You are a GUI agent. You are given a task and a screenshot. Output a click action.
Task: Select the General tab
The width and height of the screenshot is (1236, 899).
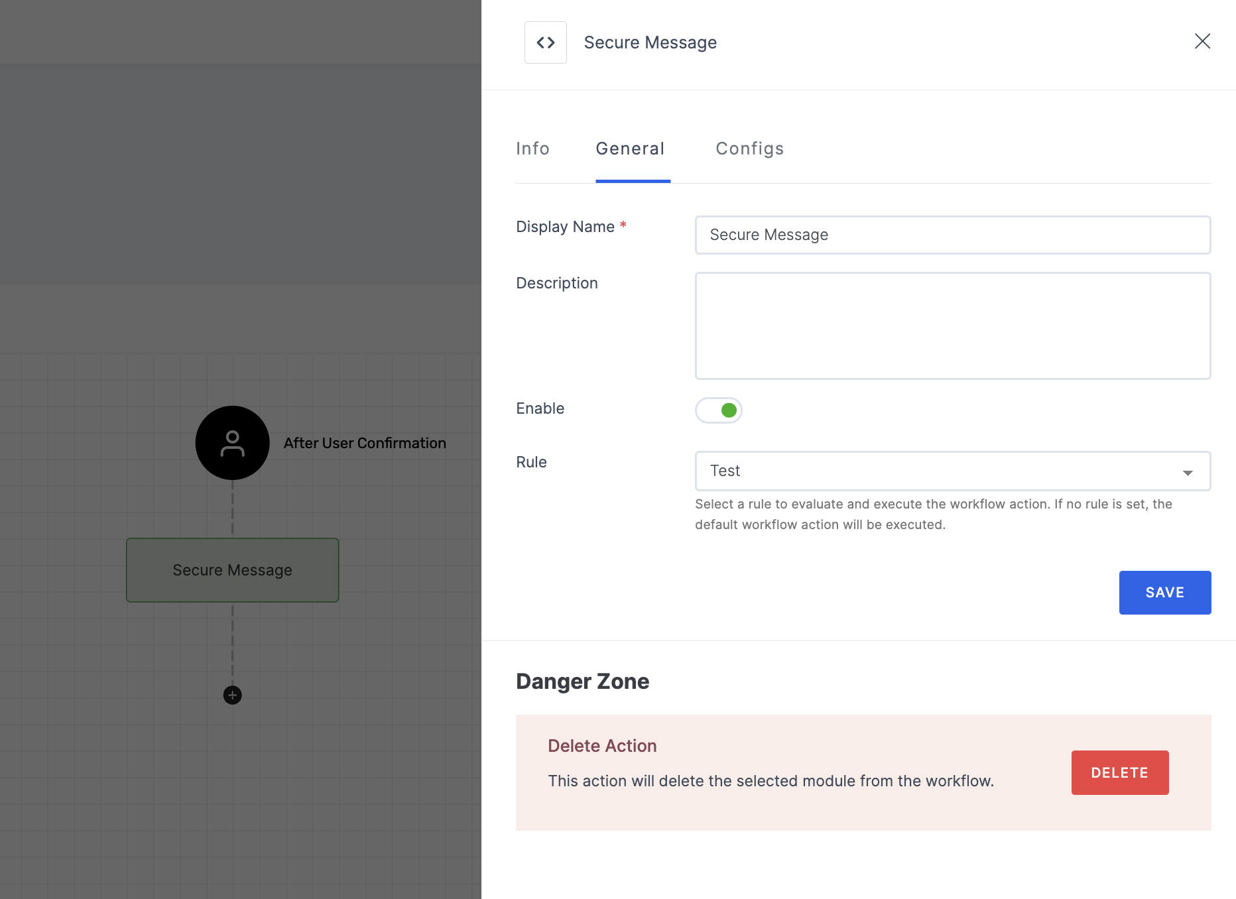[x=630, y=149]
